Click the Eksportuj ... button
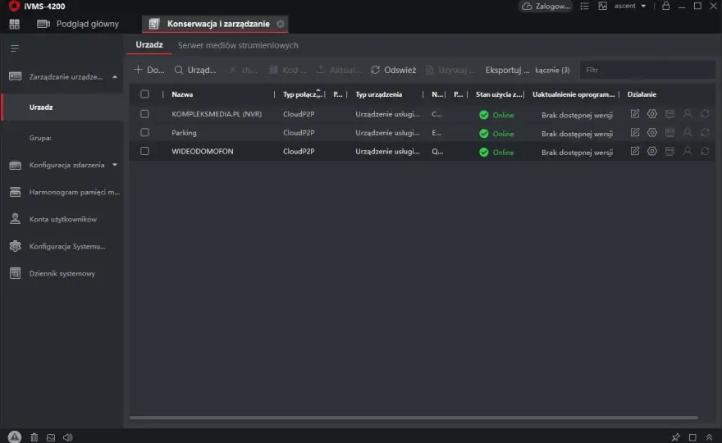 coord(507,70)
